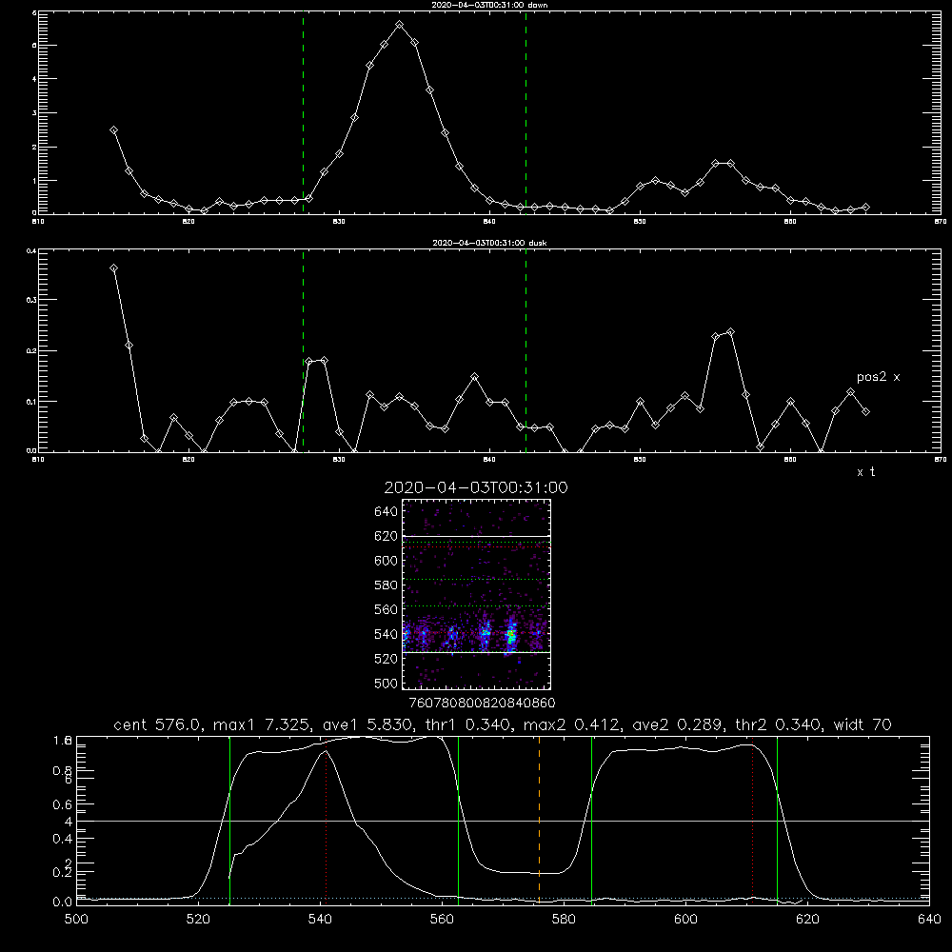This screenshot has width=952, height=952.
Task: Click the spectrogram y-axis label 500
Action: [x=387, y=683]
